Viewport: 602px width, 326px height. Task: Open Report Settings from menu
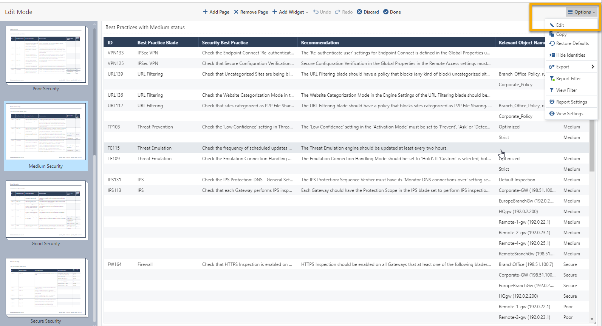tap(571, 102)
